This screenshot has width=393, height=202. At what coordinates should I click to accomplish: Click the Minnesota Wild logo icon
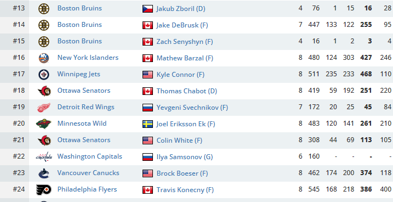44,124
